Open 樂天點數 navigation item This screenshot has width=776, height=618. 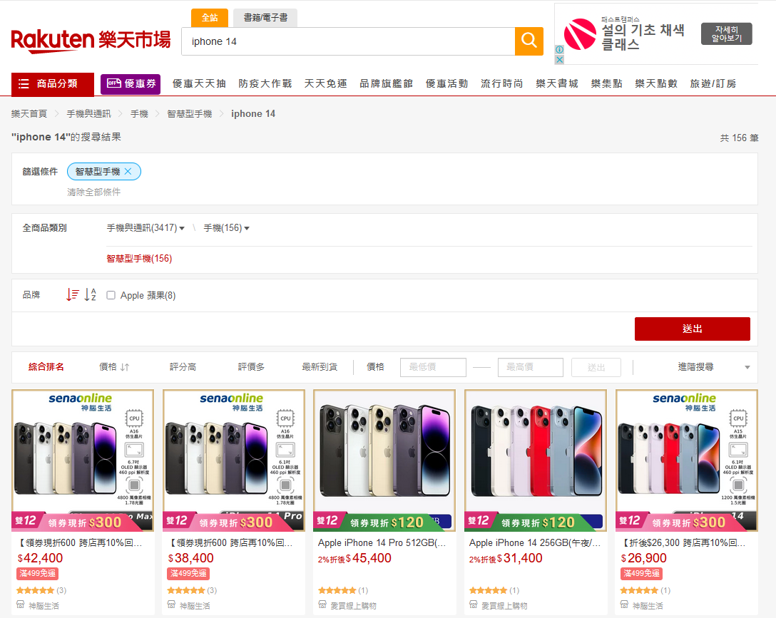[656, 83]
